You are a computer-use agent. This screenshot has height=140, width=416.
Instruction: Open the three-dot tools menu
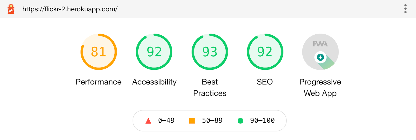point(405,9)
